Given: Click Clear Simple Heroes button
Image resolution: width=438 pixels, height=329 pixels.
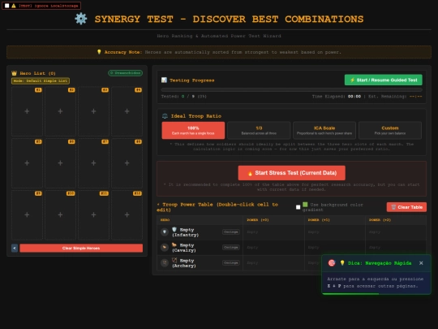Looking at the screenshot, I should click(81, 248).
